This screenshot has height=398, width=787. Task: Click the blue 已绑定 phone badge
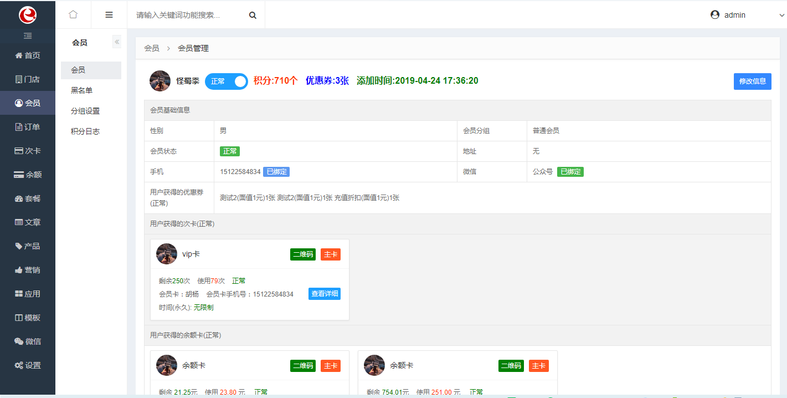click(x=276, y=172)
